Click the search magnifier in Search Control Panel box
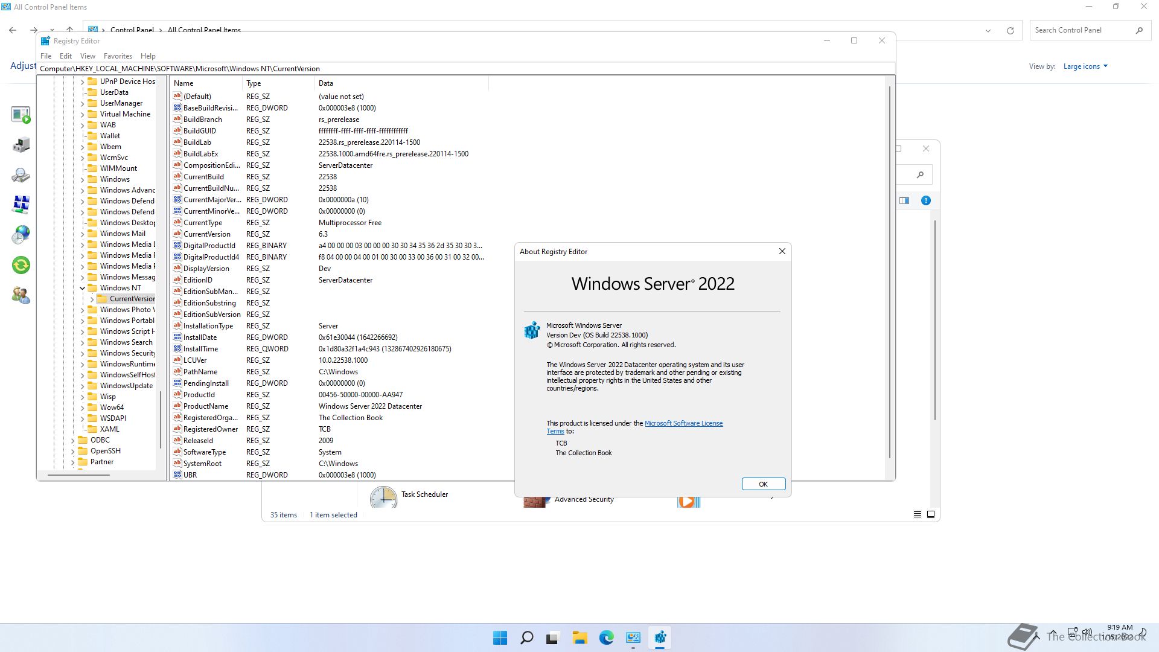The height and width of the screenshot is (652, 1159). [1139, 30]
